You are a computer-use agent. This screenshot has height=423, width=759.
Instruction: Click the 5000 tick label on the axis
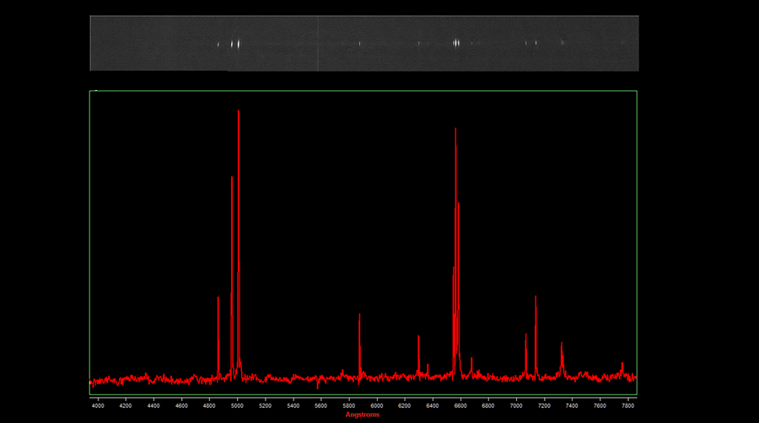pyautogui.click(x=238, y=405)
